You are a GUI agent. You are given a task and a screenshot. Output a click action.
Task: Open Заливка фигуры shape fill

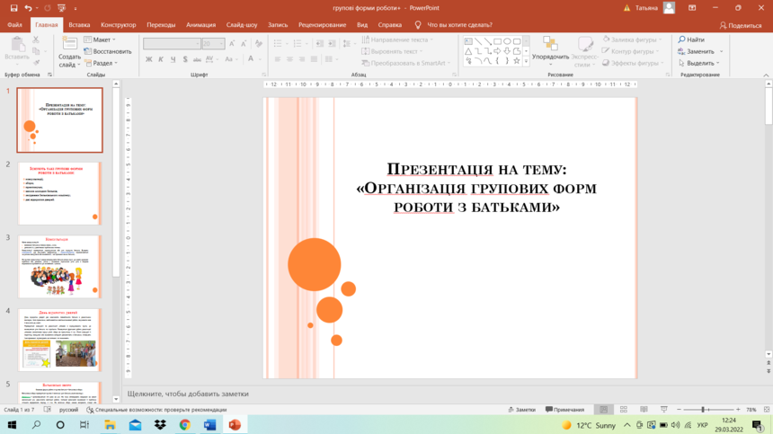(x=632, y=40)
